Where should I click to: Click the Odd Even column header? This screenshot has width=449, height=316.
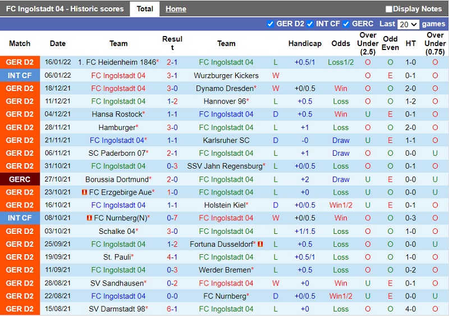[x=390, y=43]
